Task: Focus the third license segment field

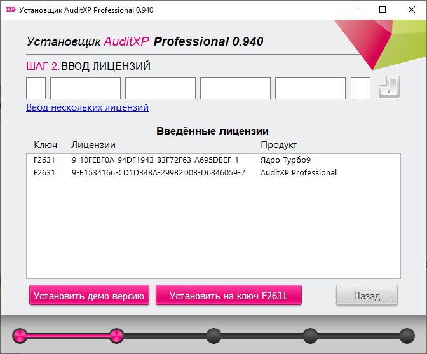Action: click(x=160, y=88)
